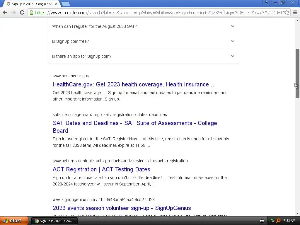Click the www.healthcare.gov URL text
The image size is (300, 225).
[x=71, y=76]
